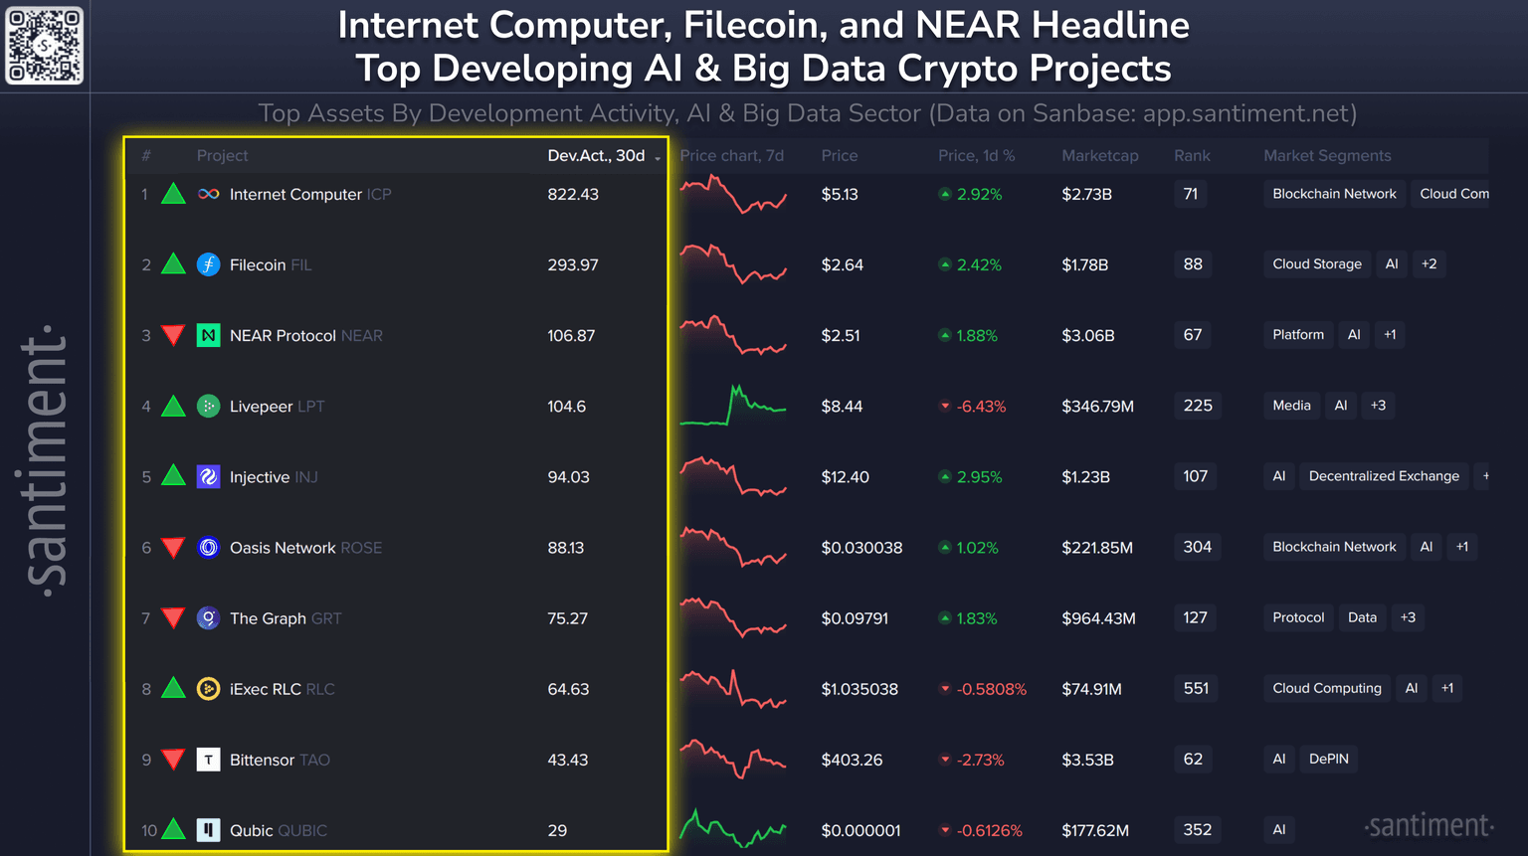Click the Decentralized Exchange segment tag
Viewport: 1528px width, 856px height.
(x=1384, y=476)
